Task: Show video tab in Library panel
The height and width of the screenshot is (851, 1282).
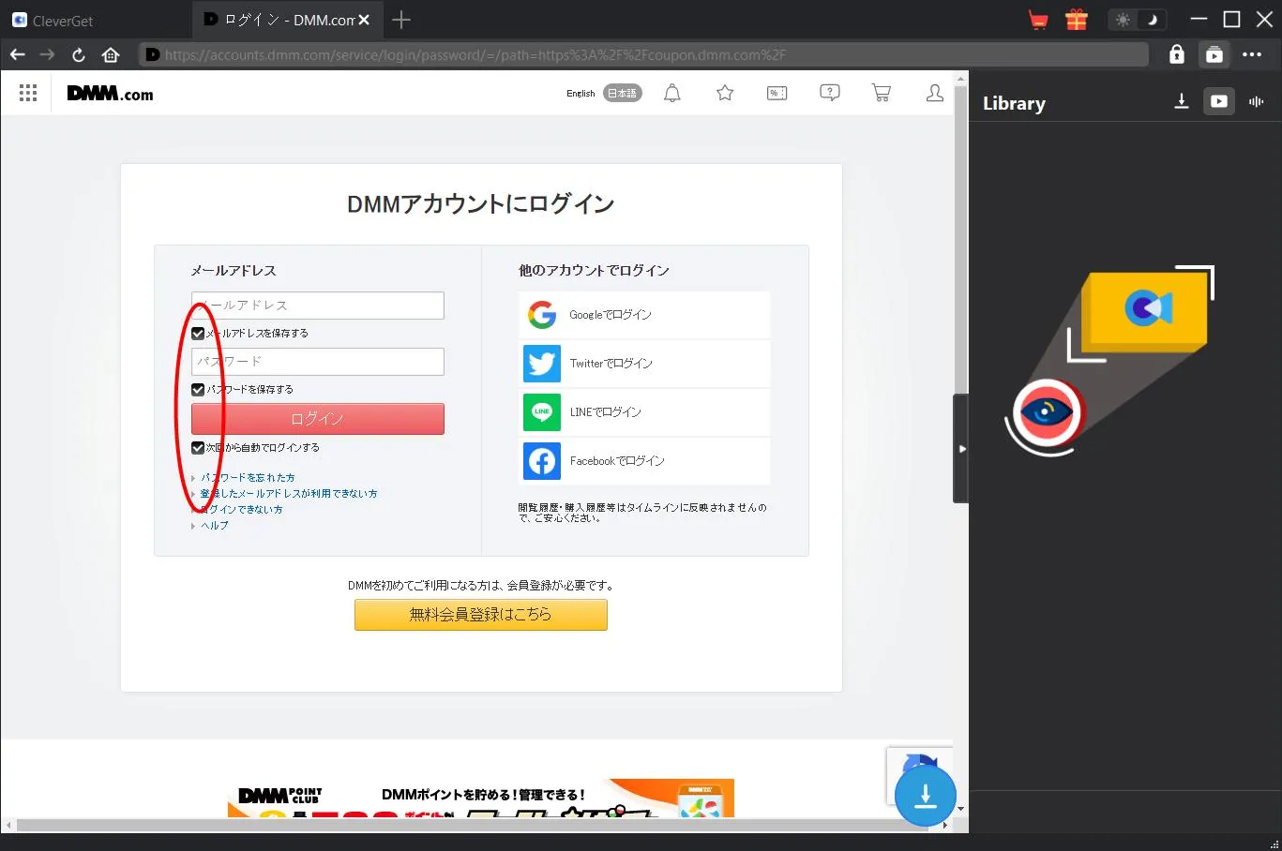Action: (1218, 101)
